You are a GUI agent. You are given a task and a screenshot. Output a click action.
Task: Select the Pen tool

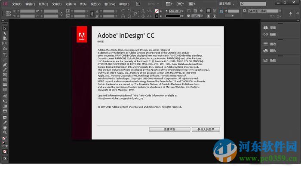pyautogui.click(x=5, y=65)
